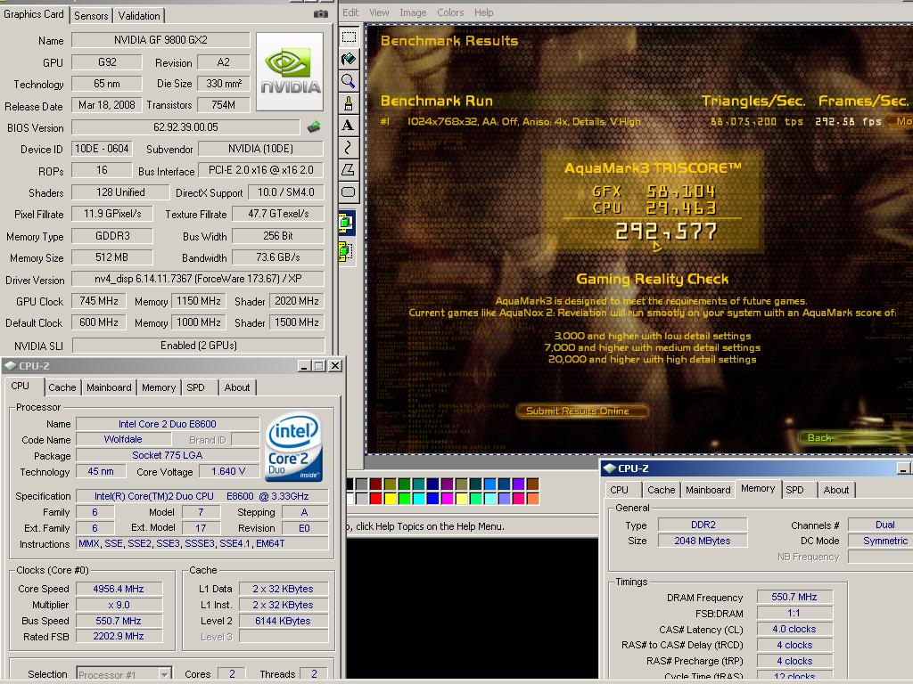Open Mainboard tab in left CPU-Z window
The height and width of the screenshot is (684, 913).
pyautogui.click(x=109, y=387)
